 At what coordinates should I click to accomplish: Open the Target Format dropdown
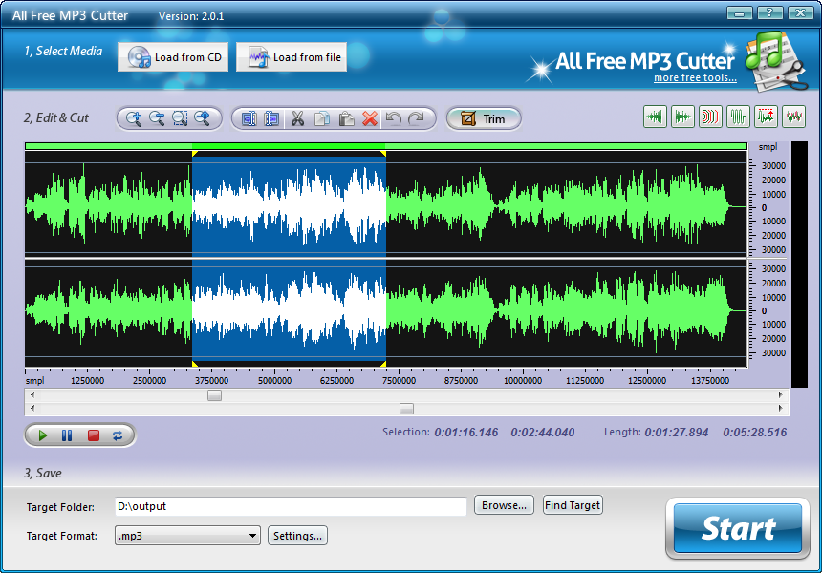click(x=187, y=536)
